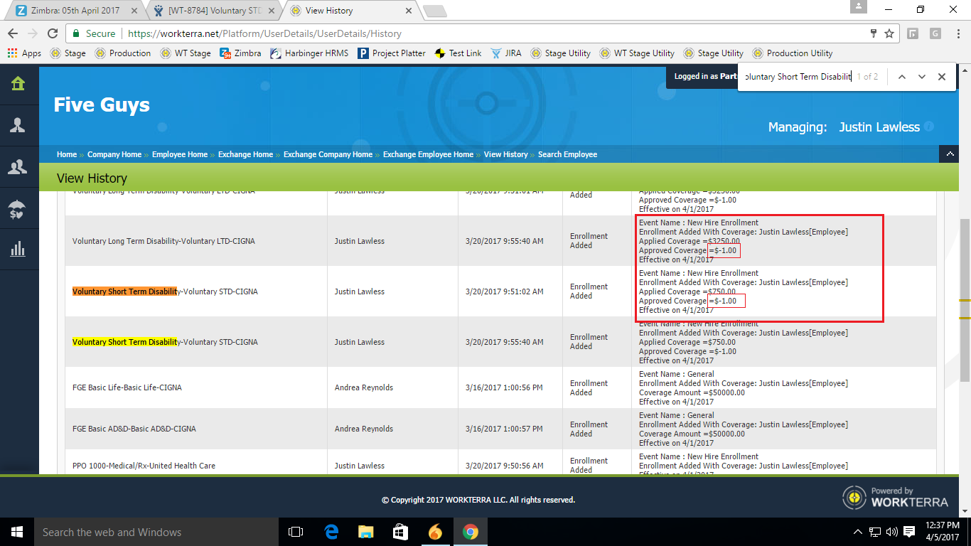The height and width of the screenshot is (546, 971).
Task: Open a new browser tab
Action: (434, 11)
